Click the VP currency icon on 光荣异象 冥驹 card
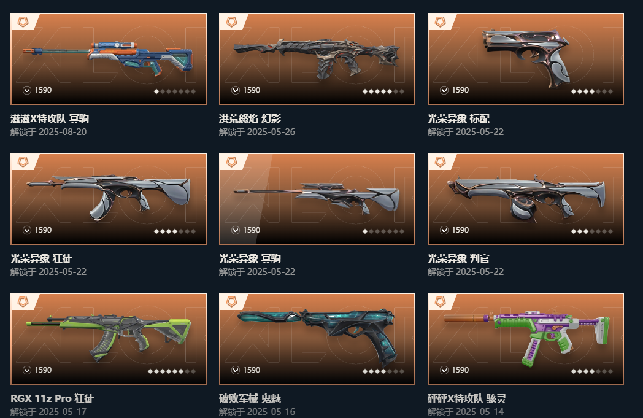 [236, 230]
